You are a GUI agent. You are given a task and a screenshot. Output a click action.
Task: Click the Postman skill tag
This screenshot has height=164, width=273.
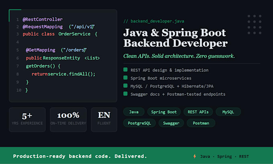point(201,123)
